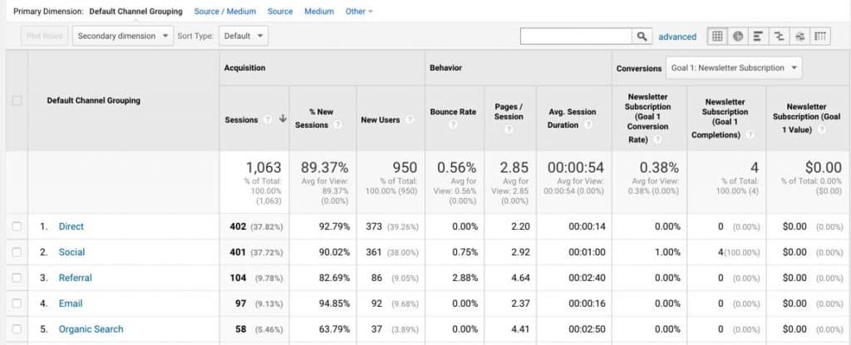
Task: Switch to the pie chart Percentage view
Action: pos(737,36)
